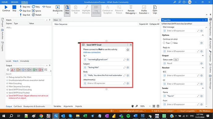Open the Locals panel tab

point(8,61)
